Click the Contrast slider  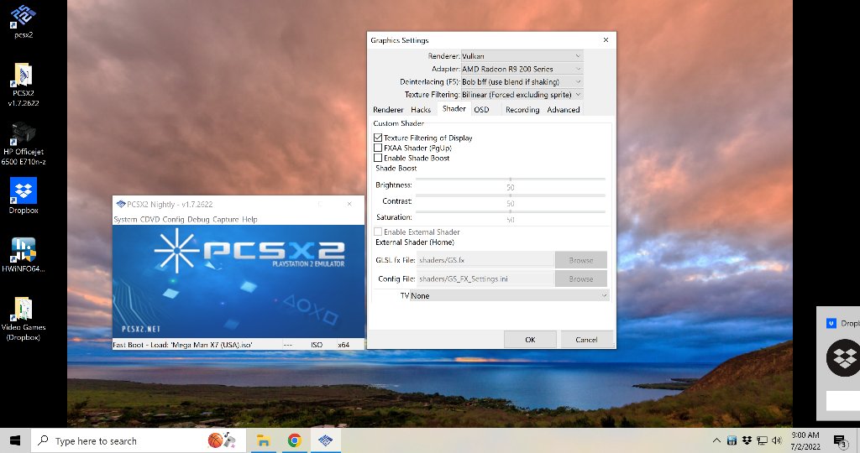point(510,195)
